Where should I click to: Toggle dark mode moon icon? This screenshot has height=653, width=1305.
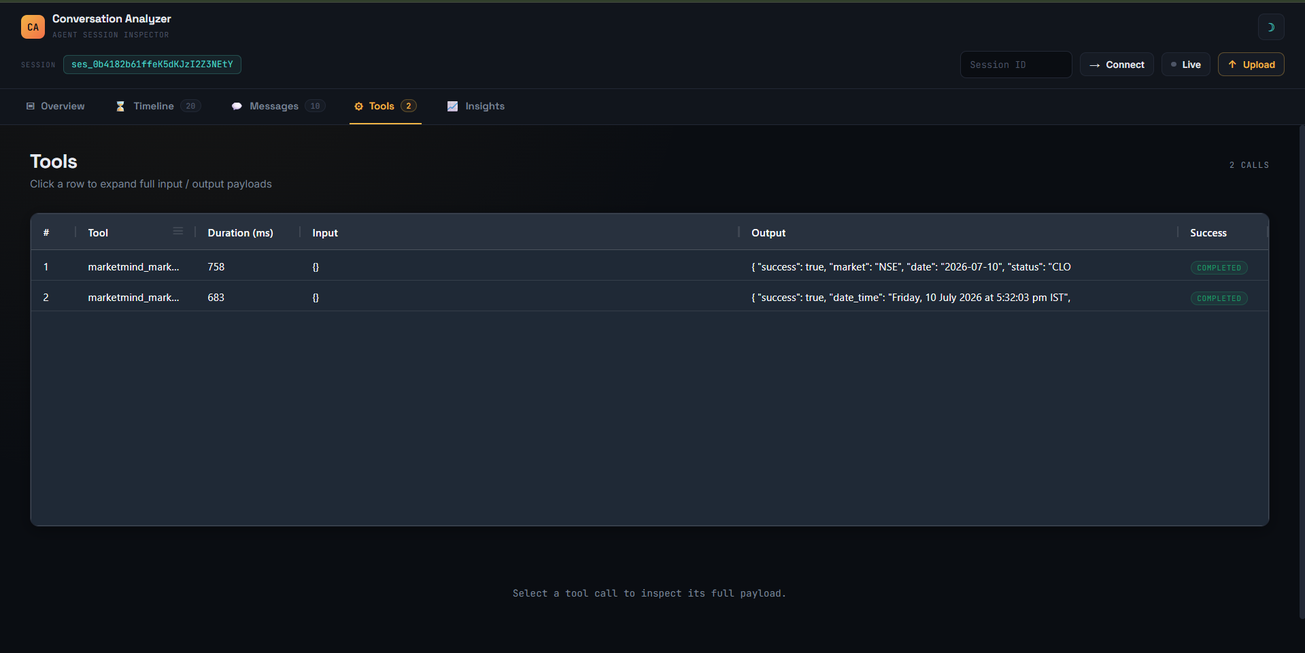point(1271,27)
